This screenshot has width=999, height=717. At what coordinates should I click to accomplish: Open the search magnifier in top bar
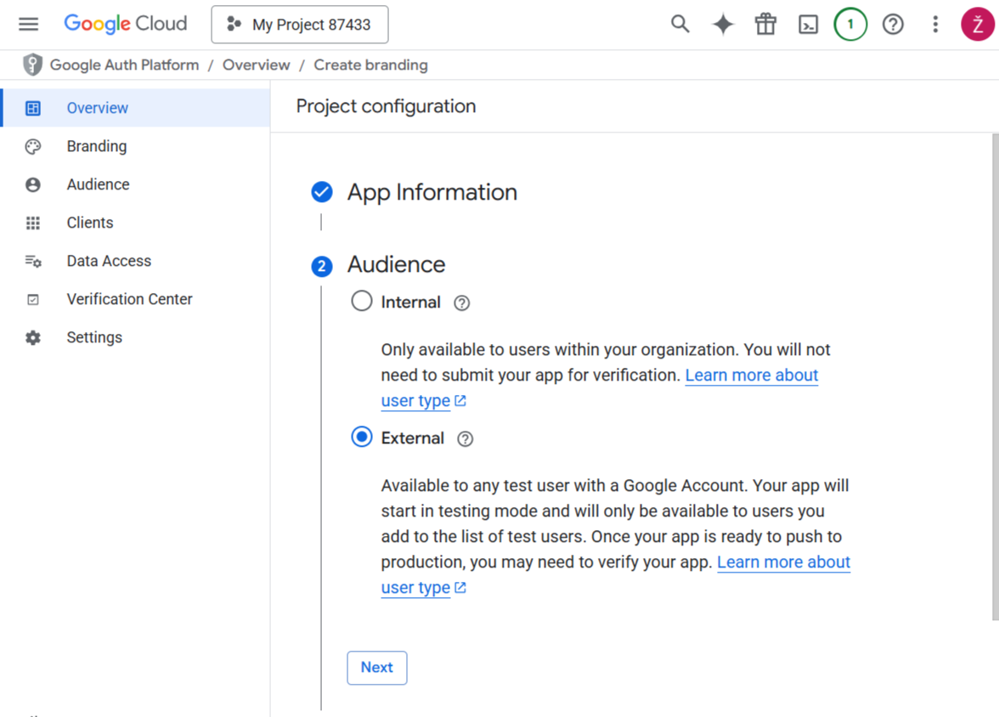(680, 24)
